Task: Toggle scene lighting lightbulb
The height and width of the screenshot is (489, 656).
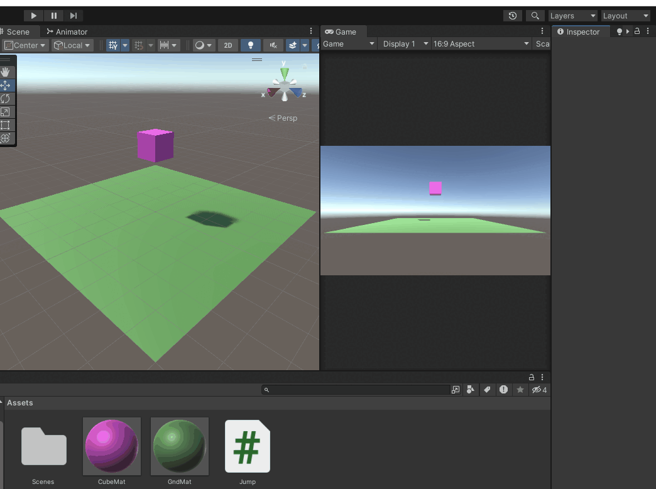Action: click(251, 45)
